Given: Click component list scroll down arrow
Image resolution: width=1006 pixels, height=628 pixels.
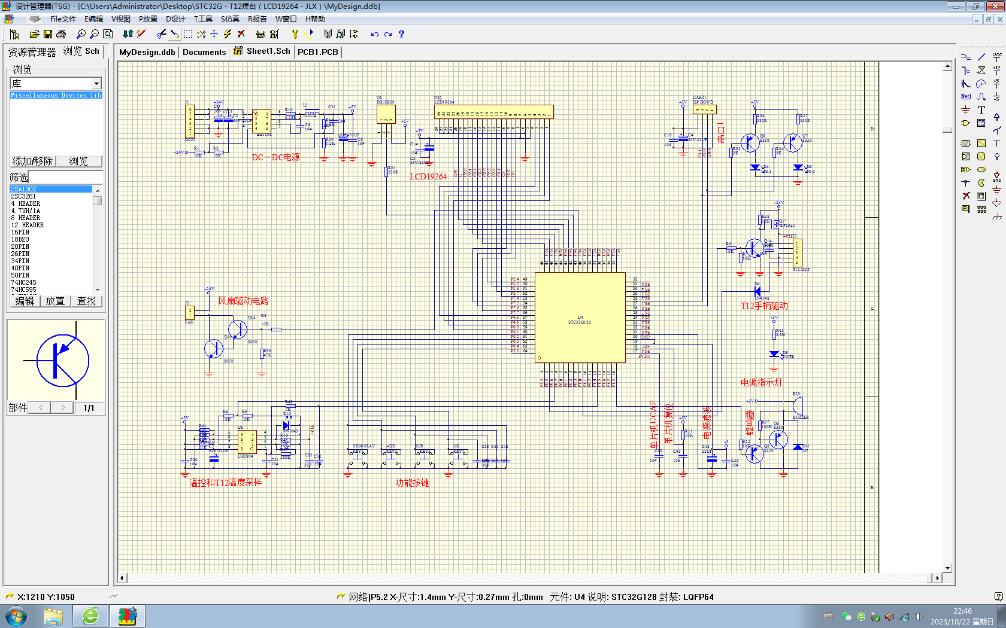Looking at the screenshot, I should pyautogui.click(x=97, y=289).
